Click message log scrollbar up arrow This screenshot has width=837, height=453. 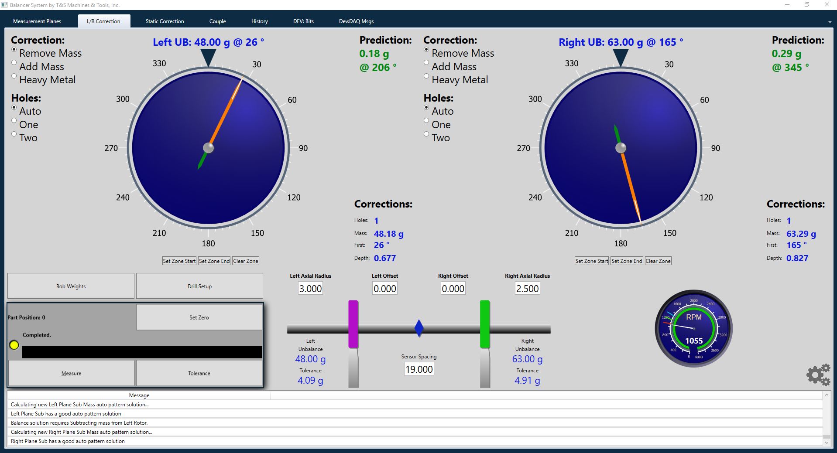827,395
